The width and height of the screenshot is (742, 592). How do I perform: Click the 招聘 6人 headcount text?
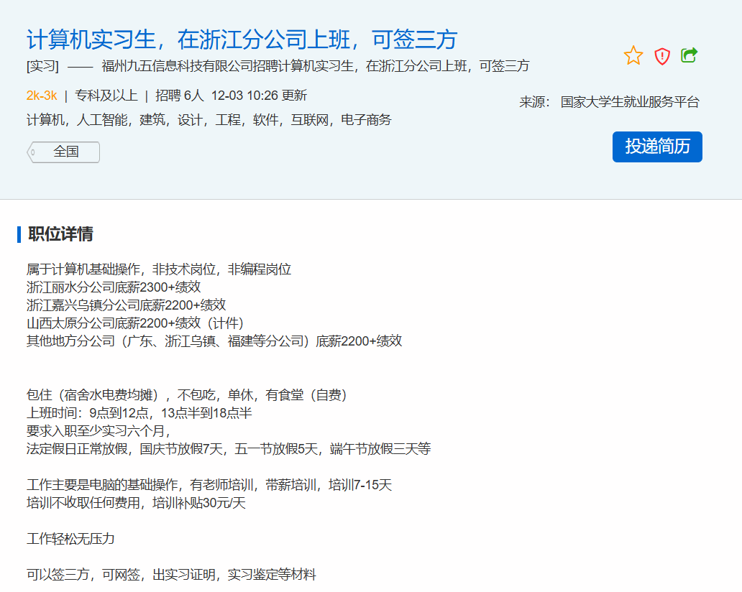click(180, 96)
